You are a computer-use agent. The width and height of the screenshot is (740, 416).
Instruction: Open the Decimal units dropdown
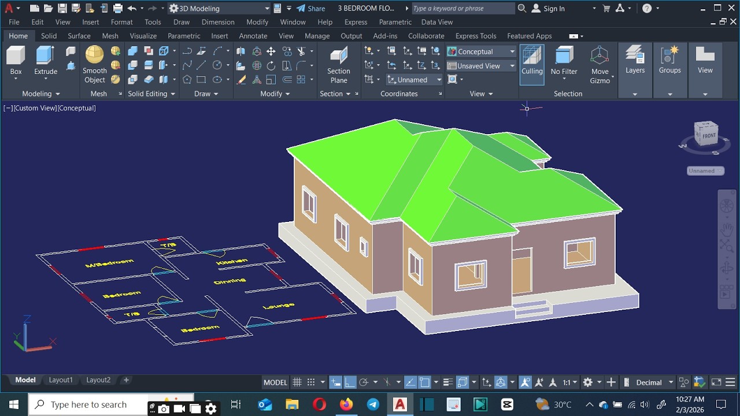[654, 382]
